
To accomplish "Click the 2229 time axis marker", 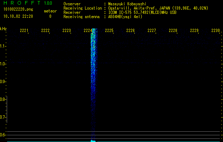I will click(x=194, y=31).
